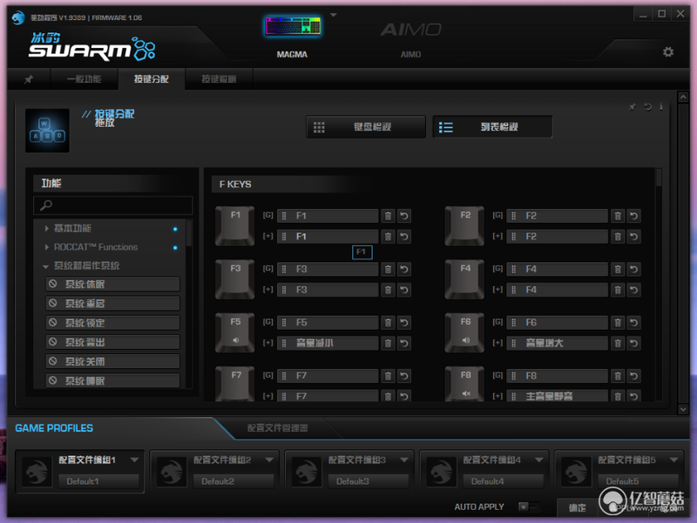Expand the 基本功能 category

(x=47, y=228)
